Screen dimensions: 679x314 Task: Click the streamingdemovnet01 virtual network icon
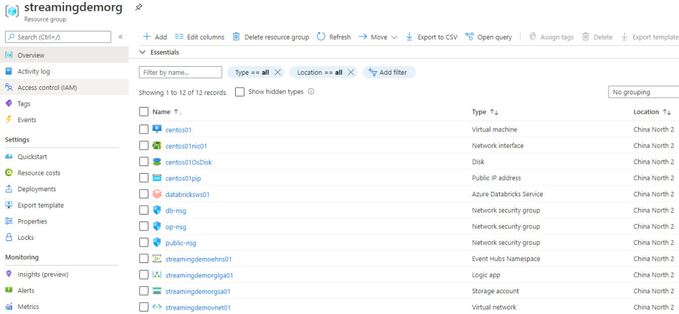(157, 308)
